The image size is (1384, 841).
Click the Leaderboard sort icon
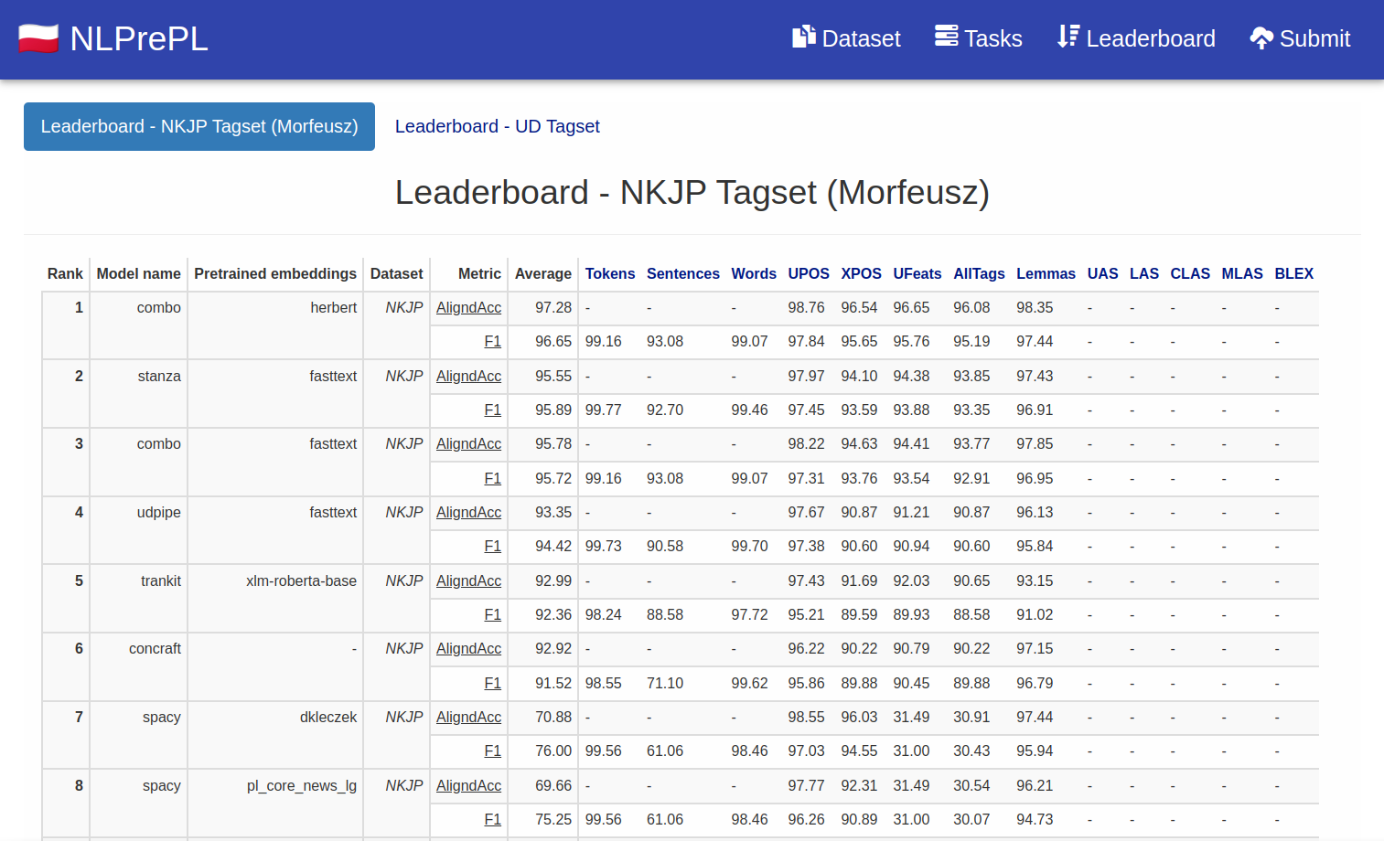coord(1068,37)
